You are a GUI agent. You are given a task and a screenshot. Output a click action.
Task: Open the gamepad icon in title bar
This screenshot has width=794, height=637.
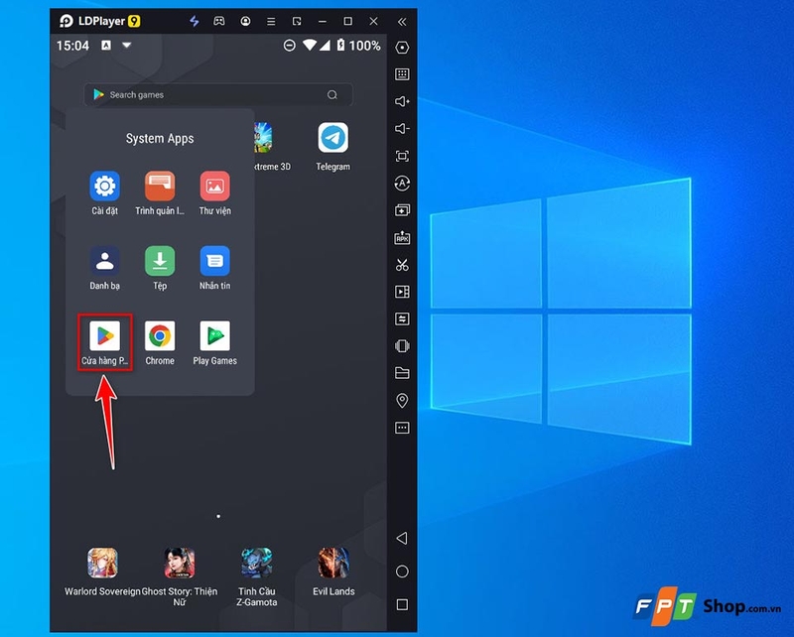[x=218, y=21]
